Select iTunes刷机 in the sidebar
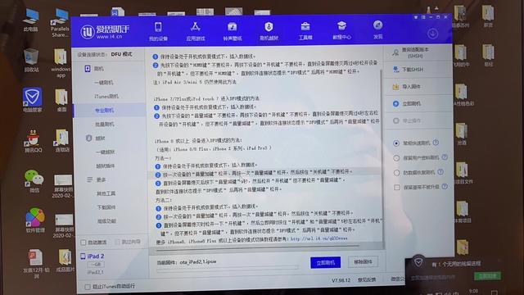Screen dimensions: 524x295 [x=106, y=97]
